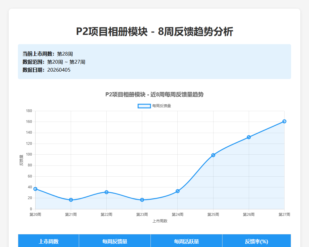Select the 第23周 data point on the chart

142,200
